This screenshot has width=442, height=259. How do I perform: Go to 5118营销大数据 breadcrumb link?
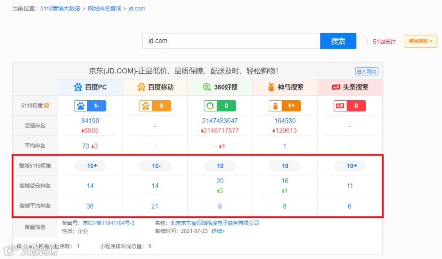point(60,9)
